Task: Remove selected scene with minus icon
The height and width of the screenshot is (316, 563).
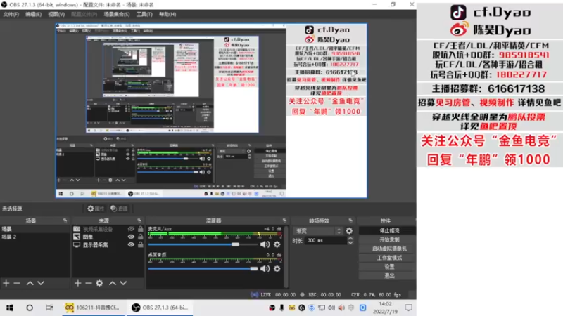Action: coord(17,283)
